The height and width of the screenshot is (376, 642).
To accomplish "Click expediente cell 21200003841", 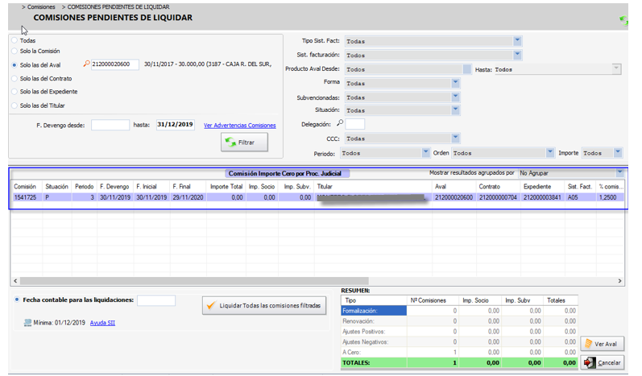I will point(542,197).
